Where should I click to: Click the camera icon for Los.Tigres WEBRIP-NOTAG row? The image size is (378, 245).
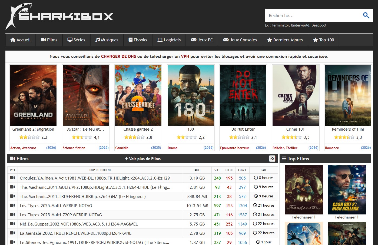point(12,206)
